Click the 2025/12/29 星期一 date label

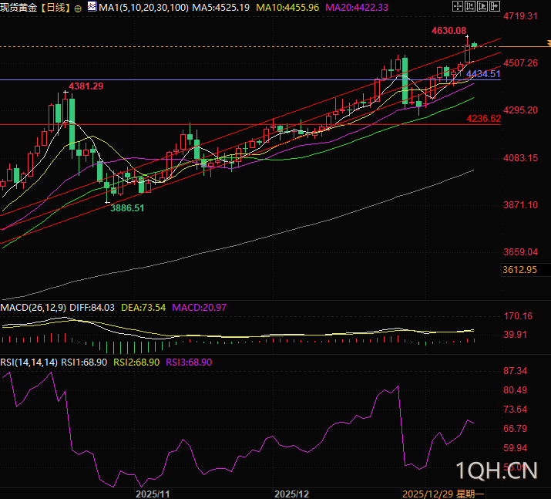(443, 494)
